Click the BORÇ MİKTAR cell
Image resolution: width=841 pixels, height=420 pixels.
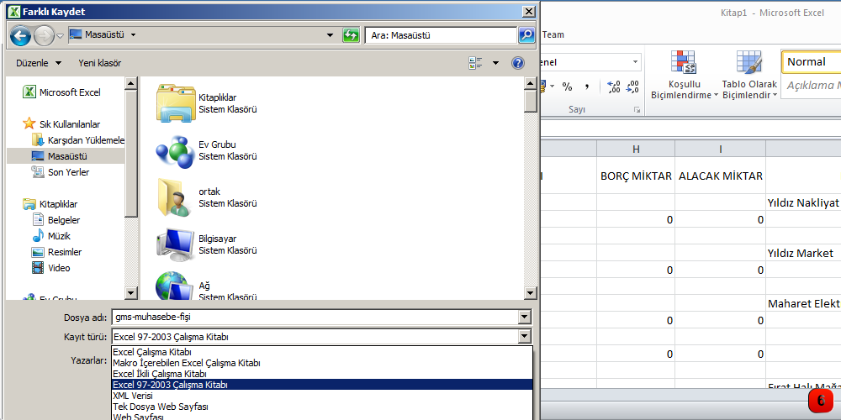pos(636,176)
